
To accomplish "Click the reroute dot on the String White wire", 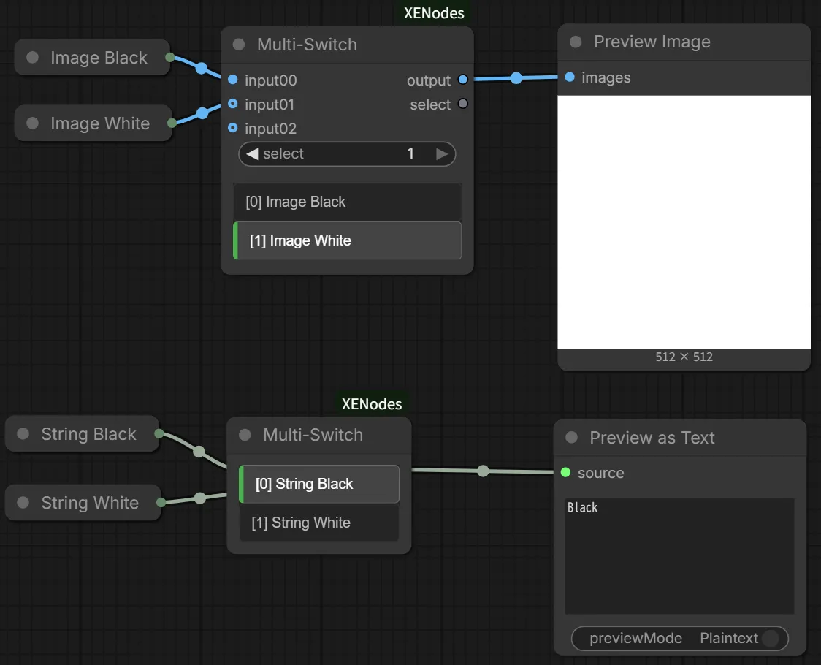I will (x=200, y=498).
